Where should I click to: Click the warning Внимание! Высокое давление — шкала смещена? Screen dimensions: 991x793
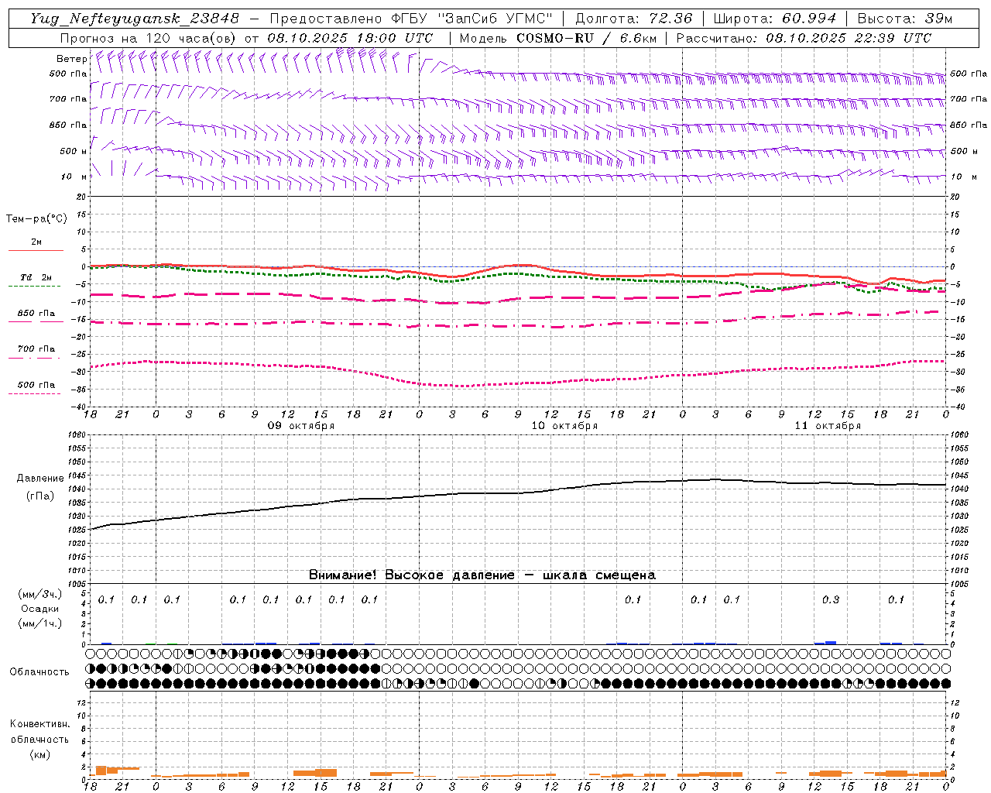pos(482,575)
